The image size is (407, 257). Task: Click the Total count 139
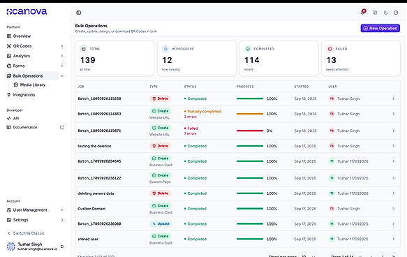tap(88, 60)
